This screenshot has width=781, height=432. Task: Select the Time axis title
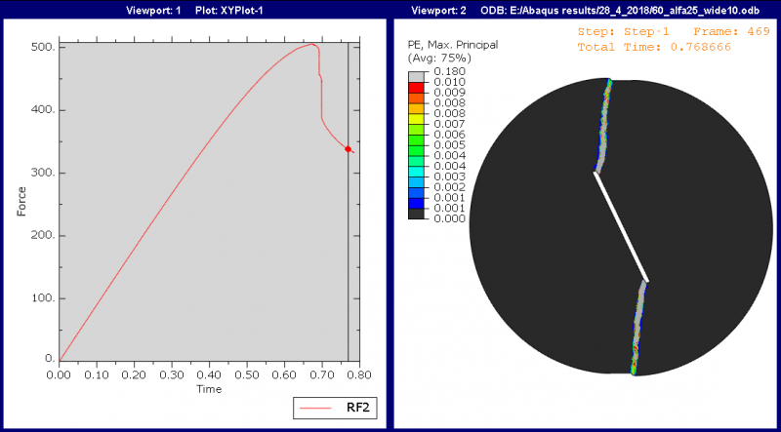(208, 388)
